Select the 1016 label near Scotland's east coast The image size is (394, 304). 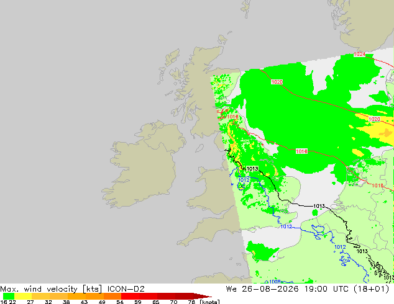click(x=232, y=117)
